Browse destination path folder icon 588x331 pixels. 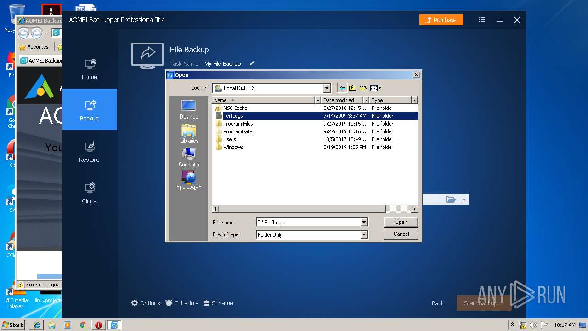[x=451, y=200]
